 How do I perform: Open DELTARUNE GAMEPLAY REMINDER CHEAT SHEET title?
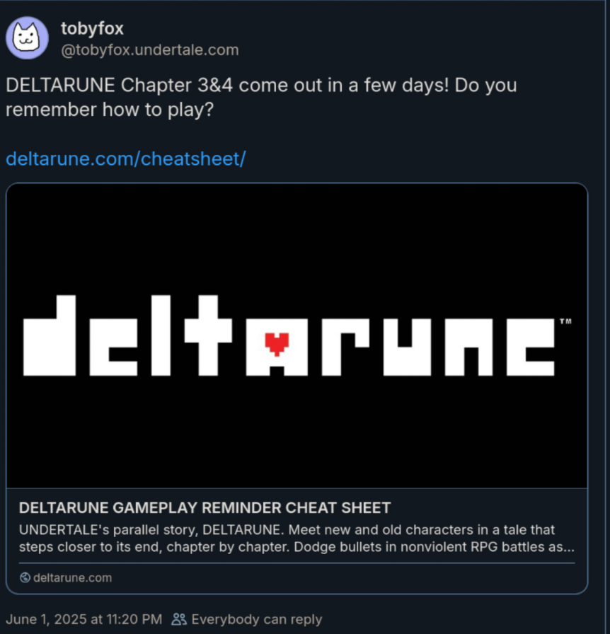point(205,507)
